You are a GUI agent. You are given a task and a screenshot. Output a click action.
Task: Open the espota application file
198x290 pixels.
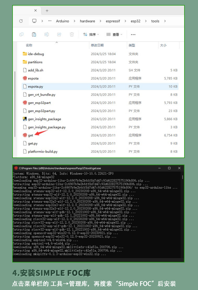tap(33, 78)
